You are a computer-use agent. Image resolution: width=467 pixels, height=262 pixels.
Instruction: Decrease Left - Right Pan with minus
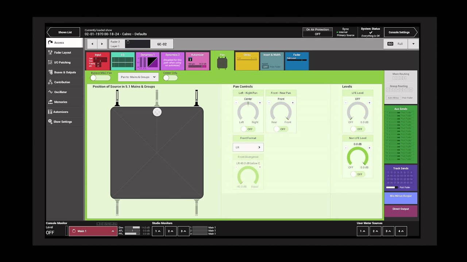tap(236, 103)
